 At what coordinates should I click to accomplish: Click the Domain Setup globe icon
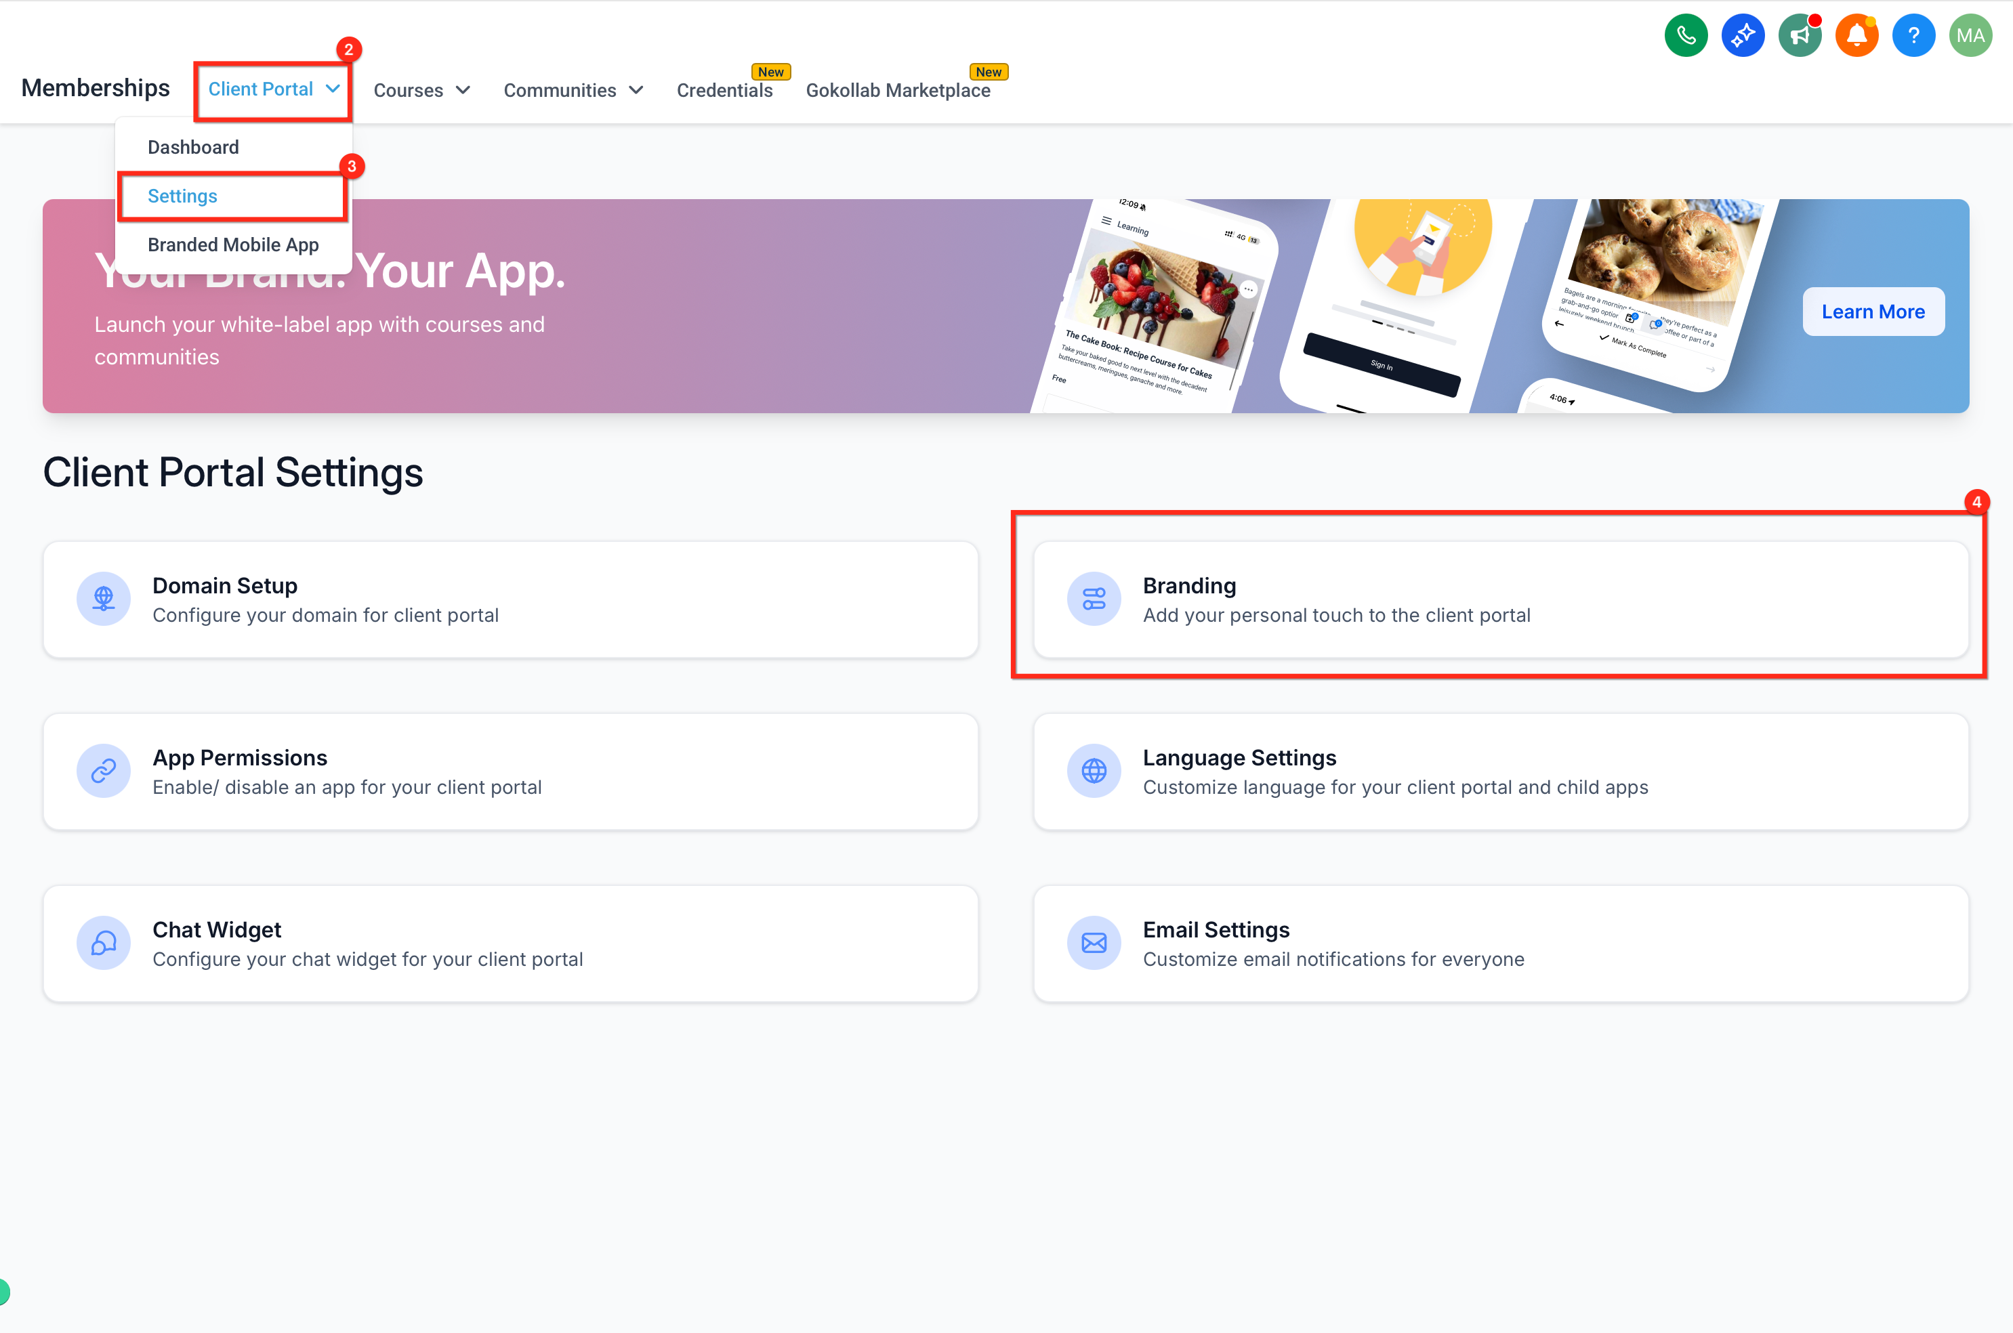click(104, 599)
